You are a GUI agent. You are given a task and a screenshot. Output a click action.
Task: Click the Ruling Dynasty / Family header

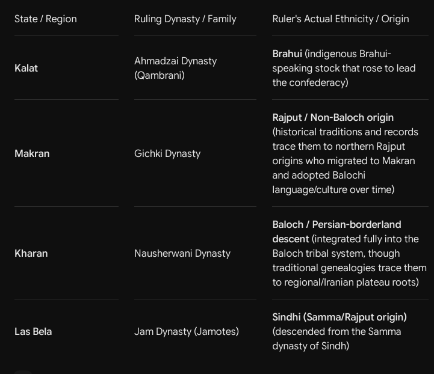coord(185,19)
